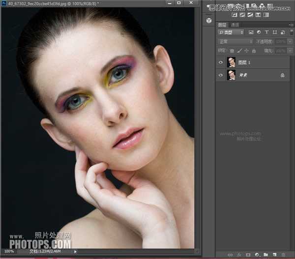Screen dimensions: 295x259
Task: Add a layer style with fx icon
Action: [x=239, y=254]
